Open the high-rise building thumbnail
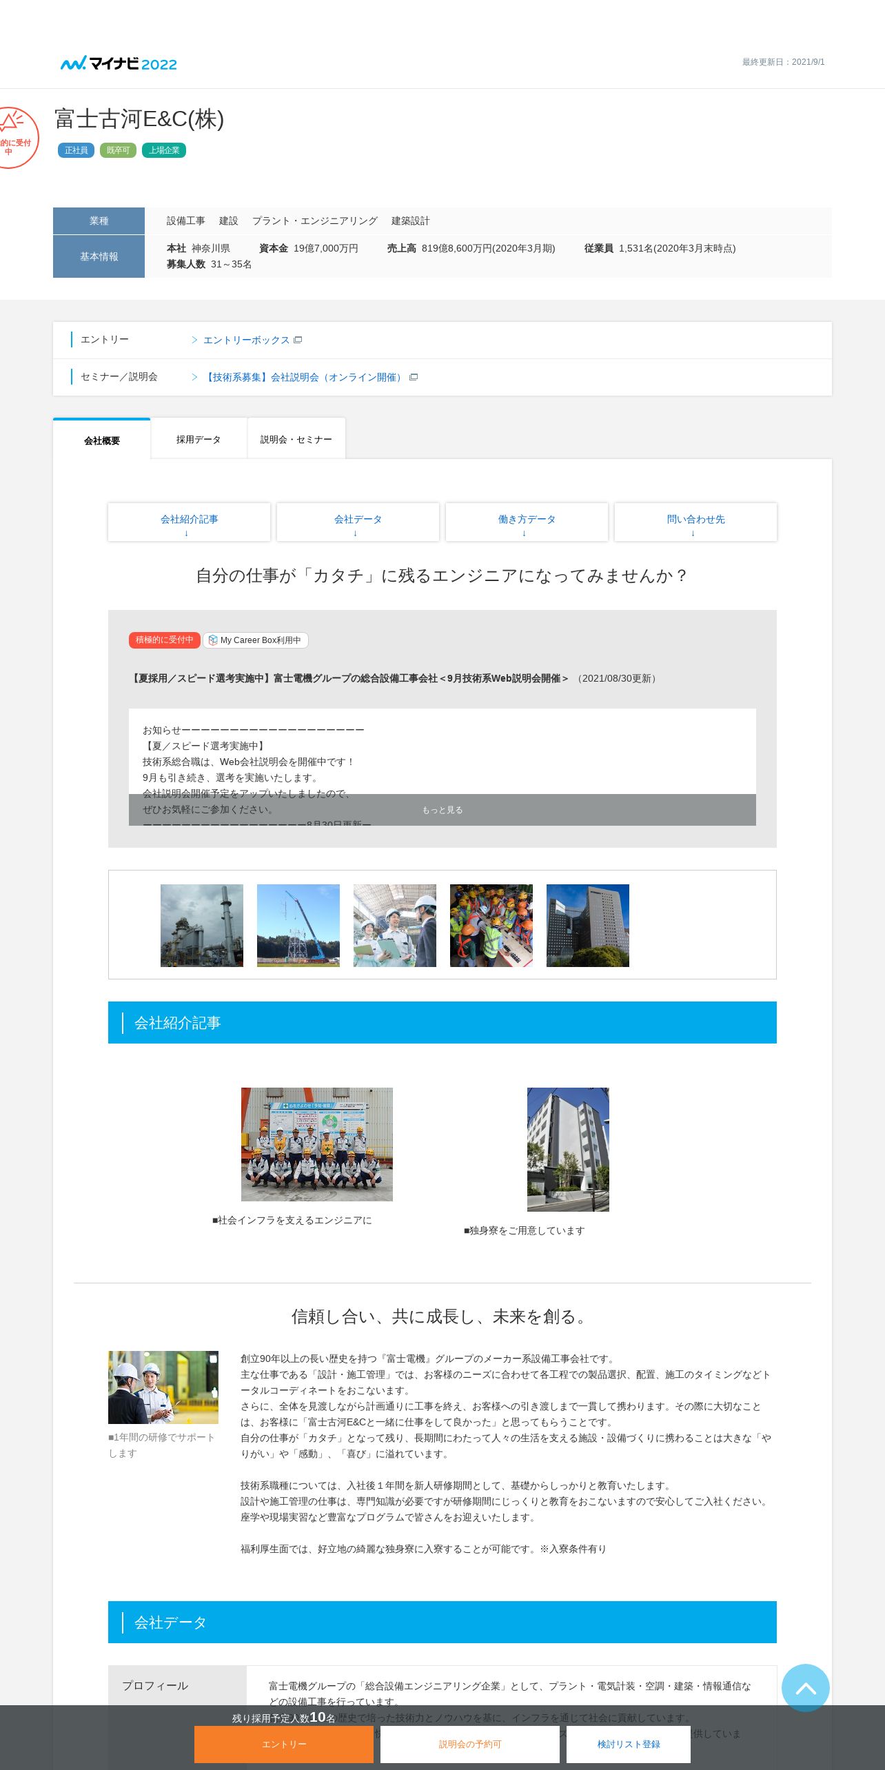 (588, 926)
